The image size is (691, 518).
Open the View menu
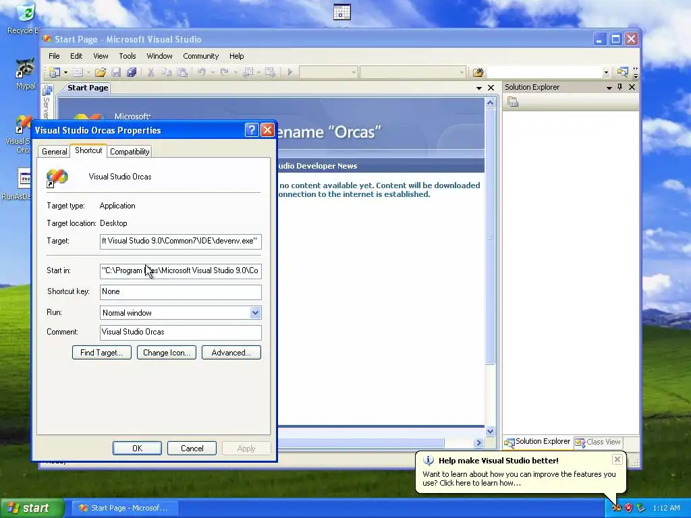pos(101,56)
